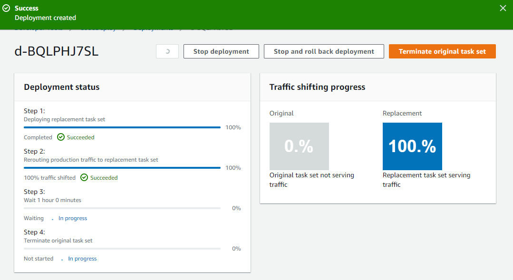Click 'Not started' label in Step 4
The image size is (513, 280).
[39, 259]
